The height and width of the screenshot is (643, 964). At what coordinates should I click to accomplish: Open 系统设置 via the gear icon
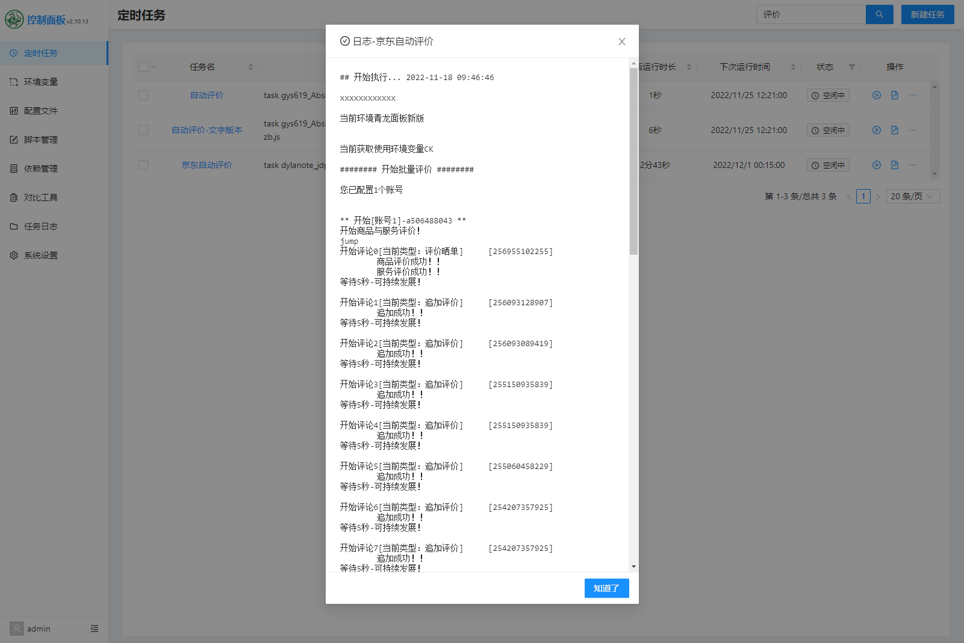click(x=13, y=255)
